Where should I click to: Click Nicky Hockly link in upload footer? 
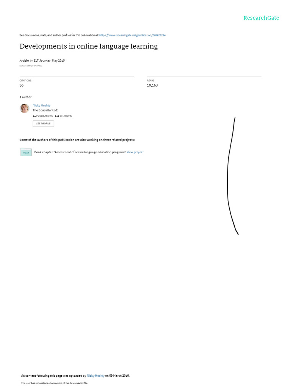point(95,376)
